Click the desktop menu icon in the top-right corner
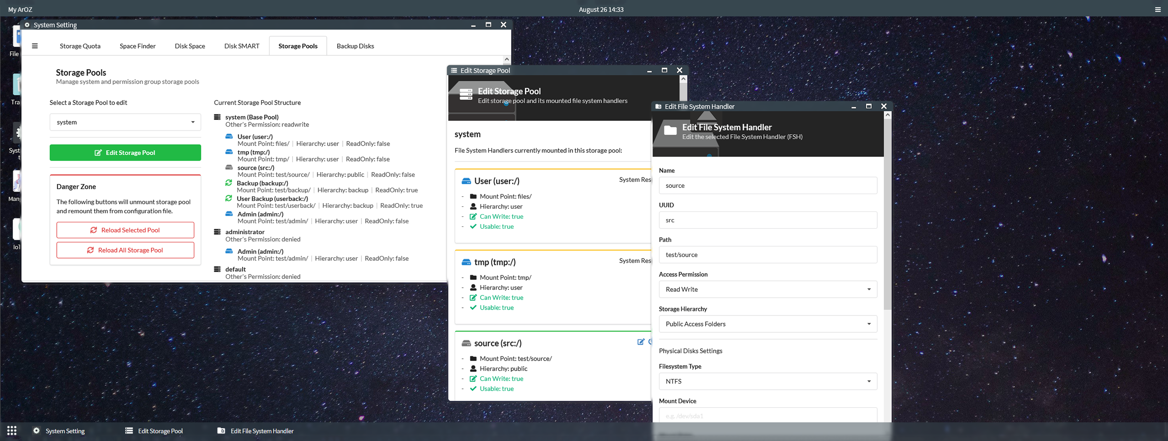 [x=1157, y=9]
